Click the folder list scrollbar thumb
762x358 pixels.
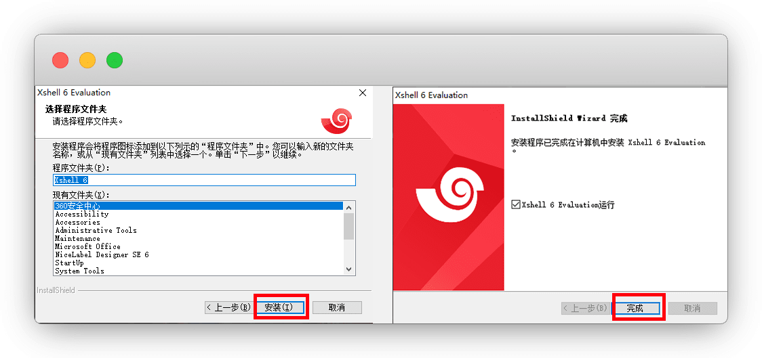[x=349, y=226]
